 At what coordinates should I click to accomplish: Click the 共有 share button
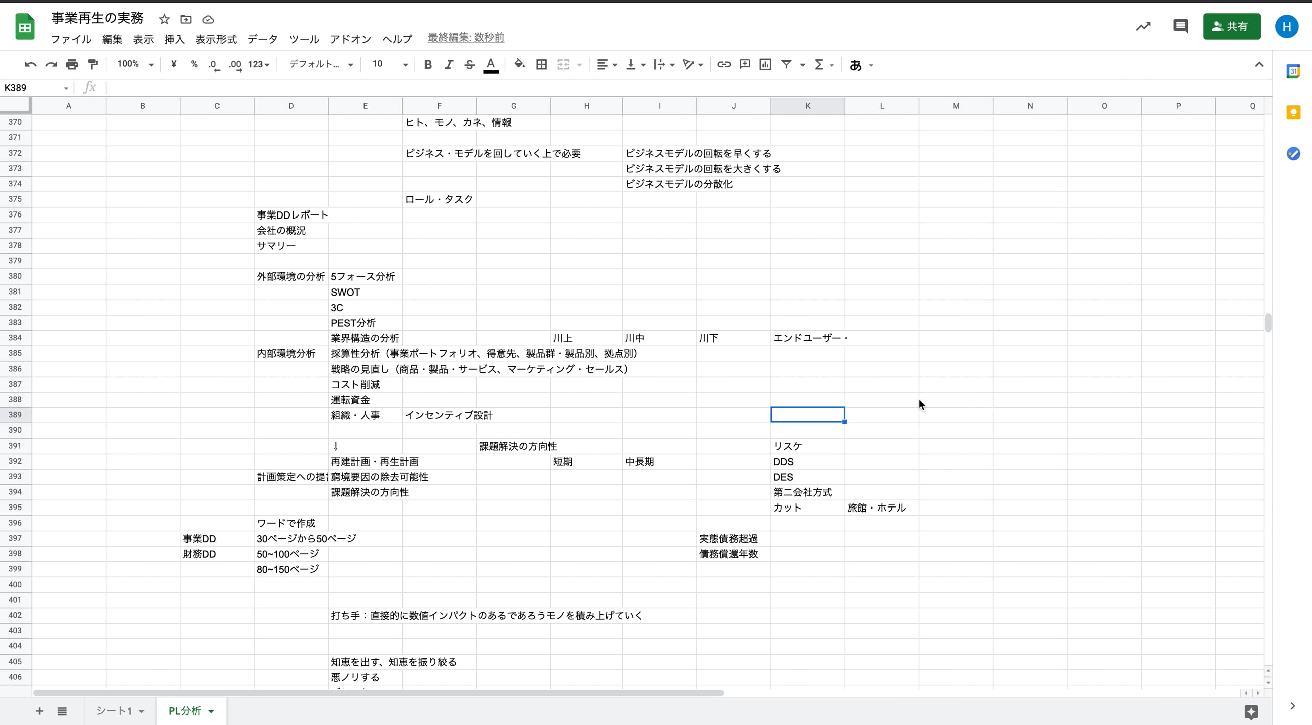click(1231, 27)
